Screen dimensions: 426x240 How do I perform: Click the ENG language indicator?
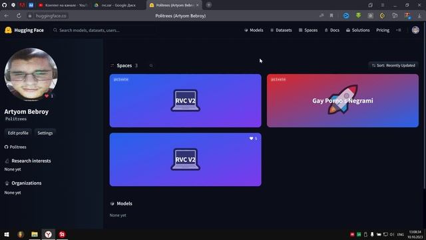point(401,235)
